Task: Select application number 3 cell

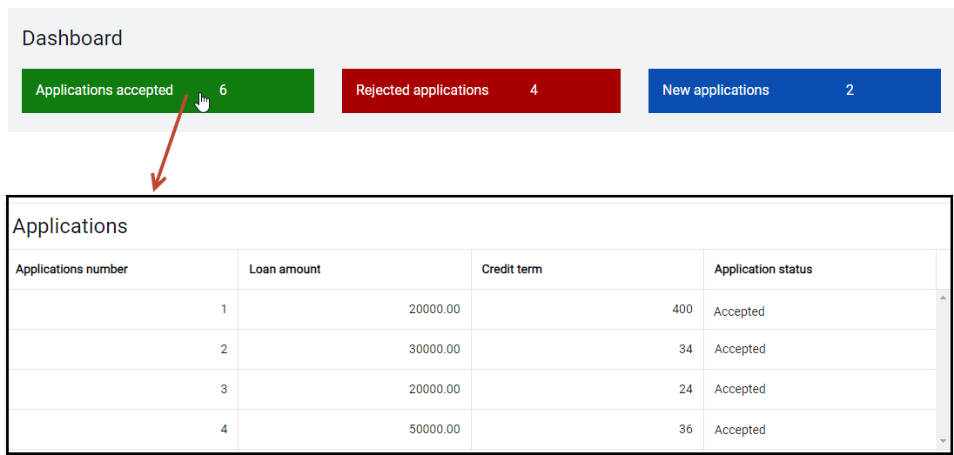Action: pyautogui.click(x=123, y=389)
